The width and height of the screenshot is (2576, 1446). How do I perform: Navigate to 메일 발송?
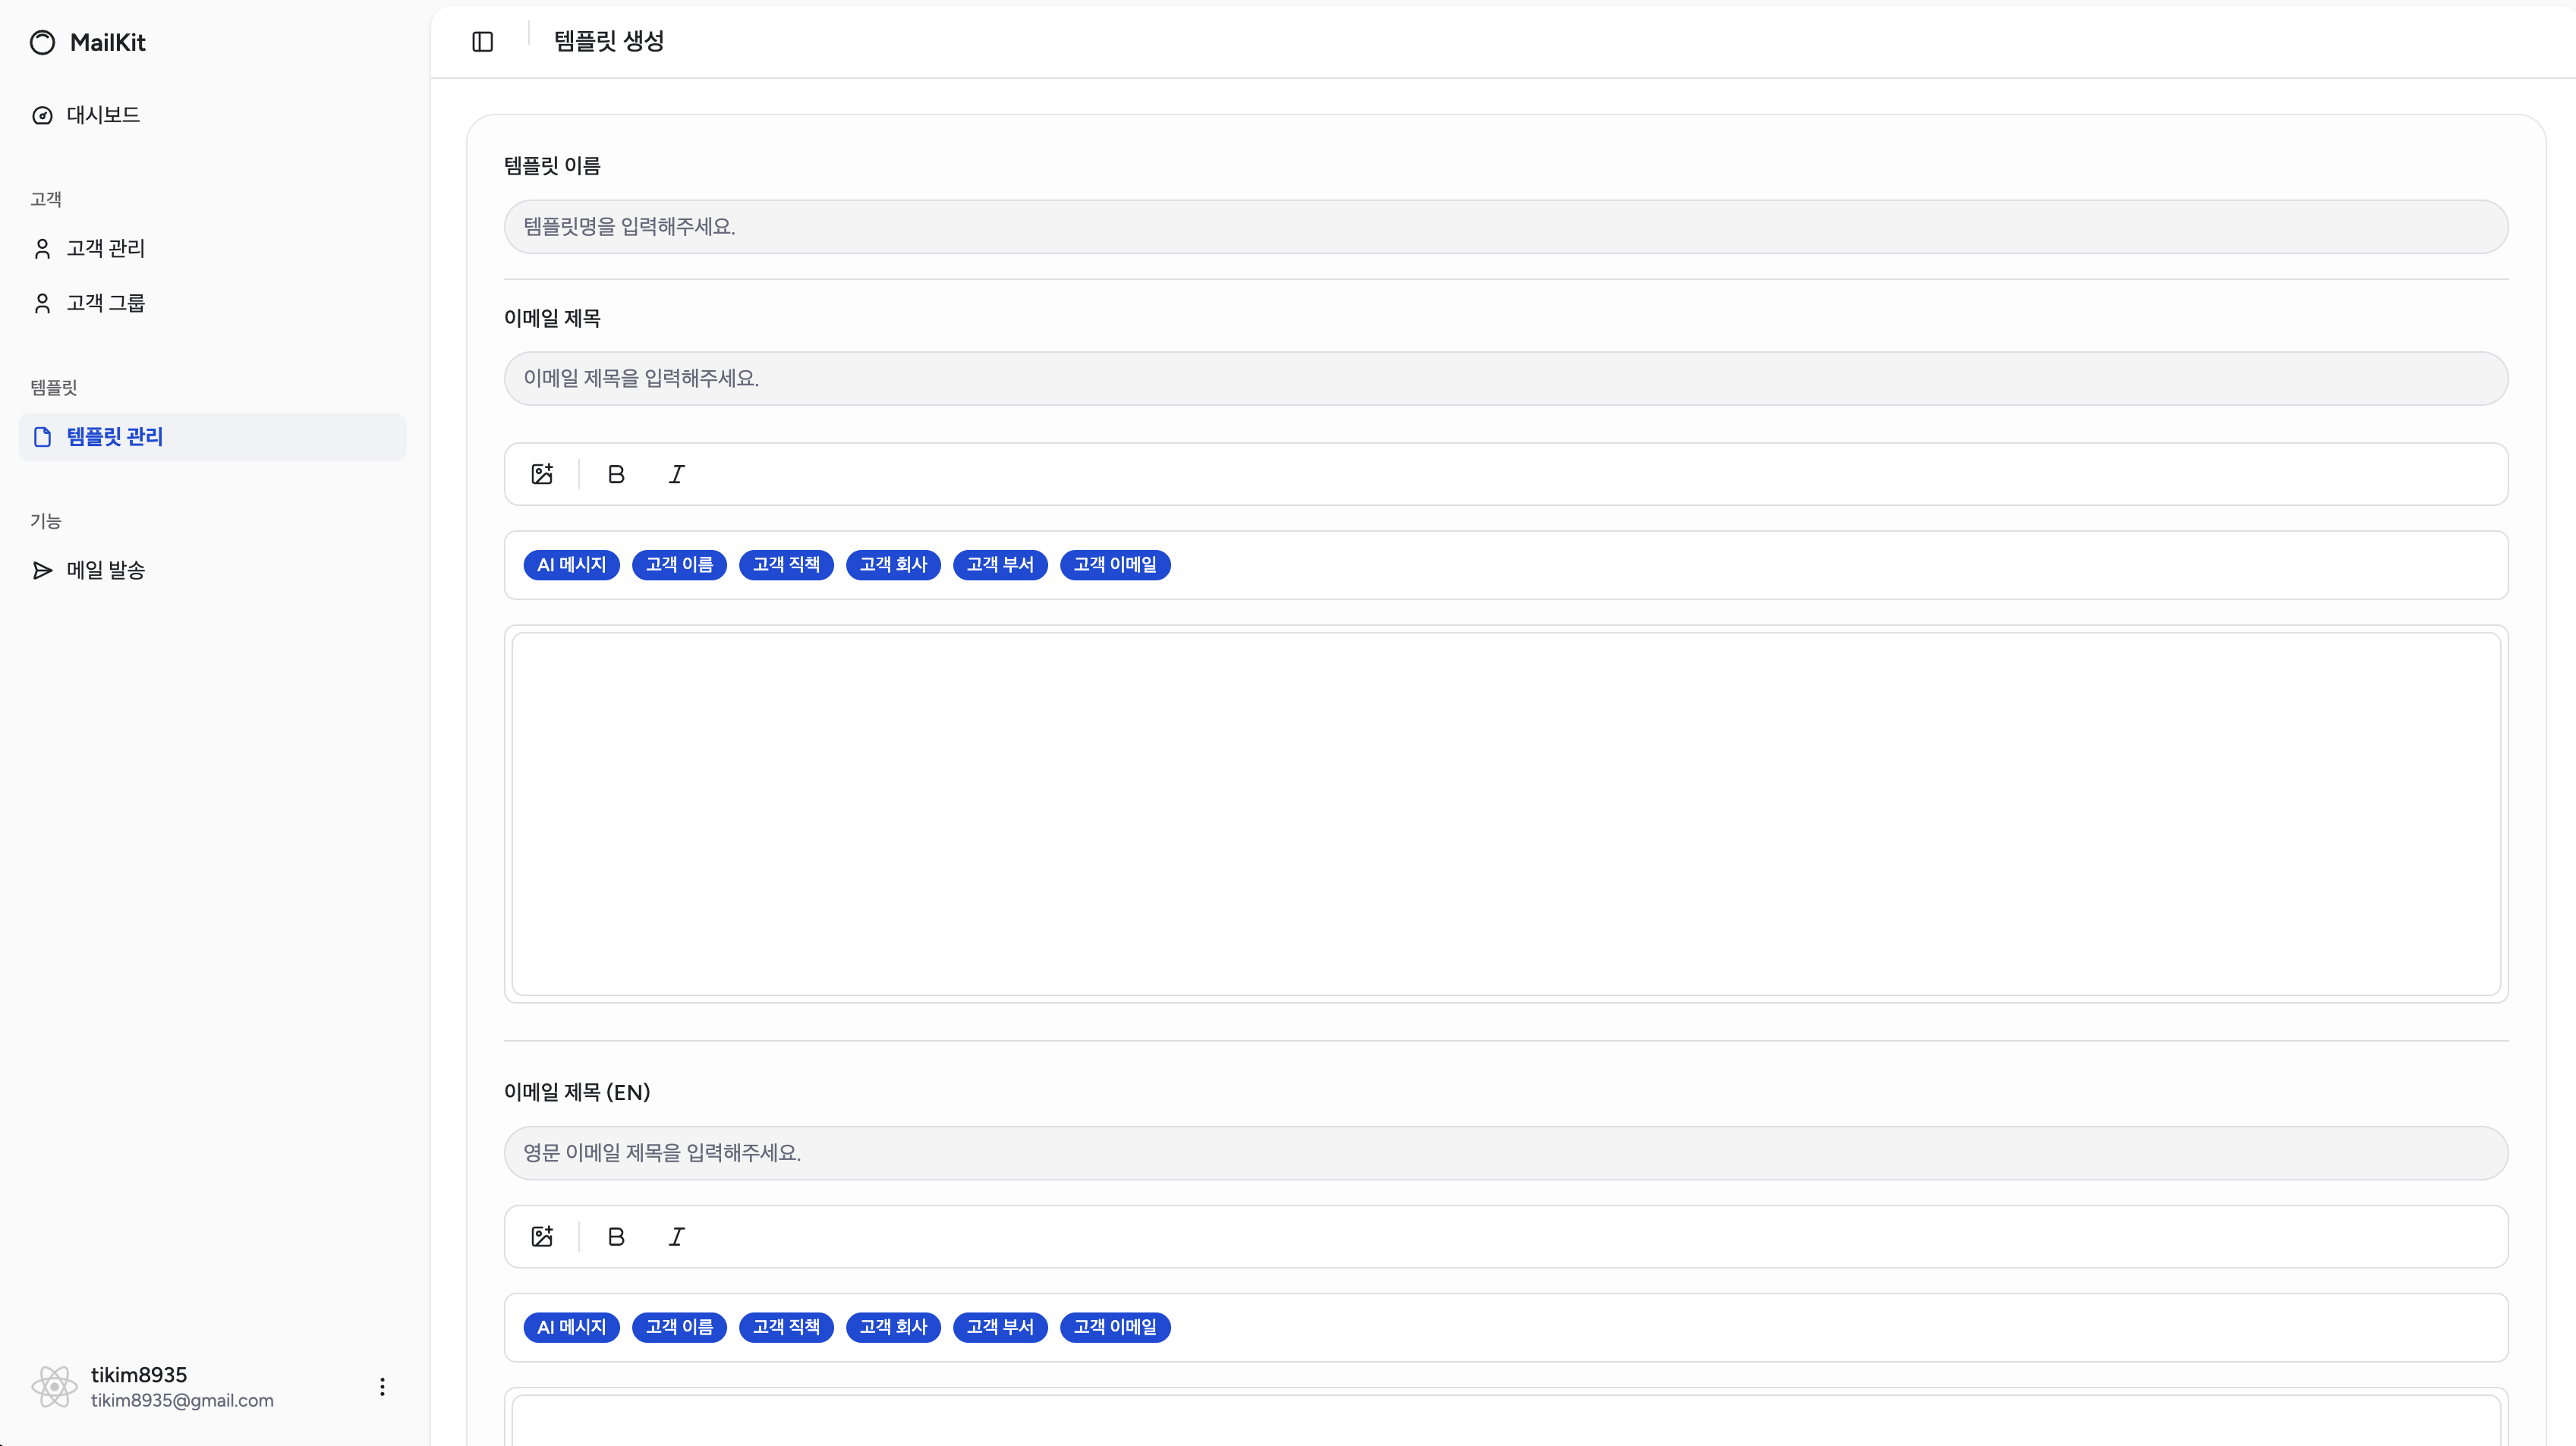click(x=105, y=571)
